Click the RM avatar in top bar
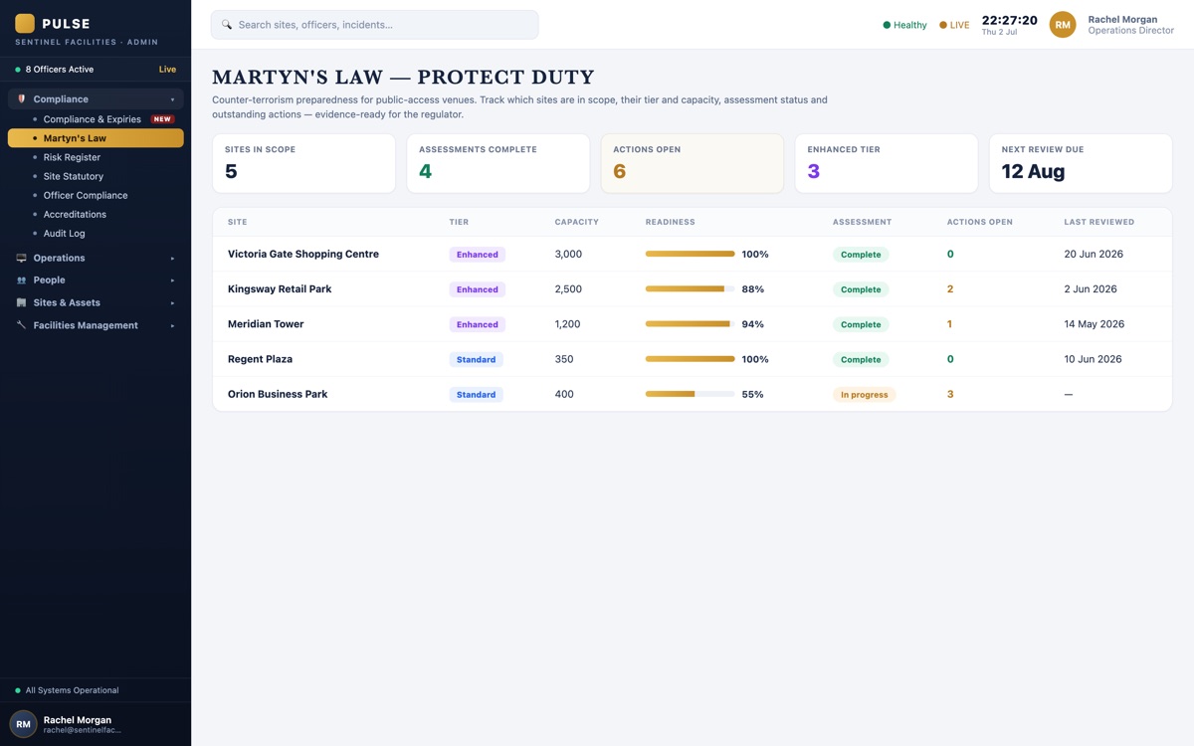Screen dimensions: 1194x746 coord(1063,25)
